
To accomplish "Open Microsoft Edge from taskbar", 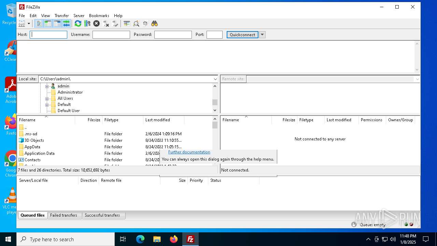I will tap(140, 239).
